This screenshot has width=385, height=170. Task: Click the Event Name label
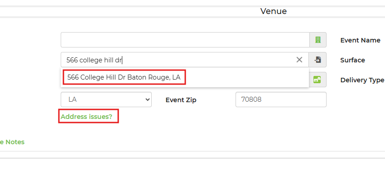(360, 40)
